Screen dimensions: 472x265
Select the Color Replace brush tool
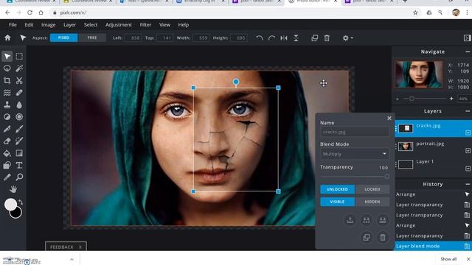coord(19,141)
